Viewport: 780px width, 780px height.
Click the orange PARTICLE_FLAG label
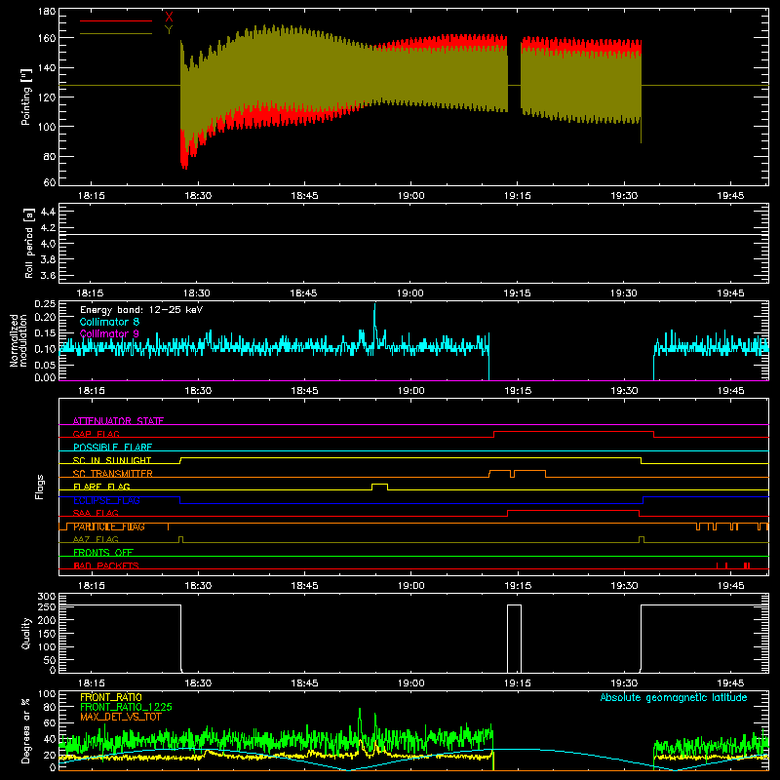click(109, 526)
